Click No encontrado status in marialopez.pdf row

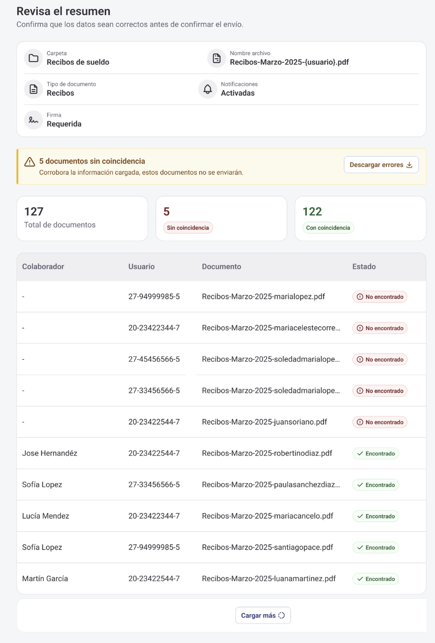[x=380, y=297]
